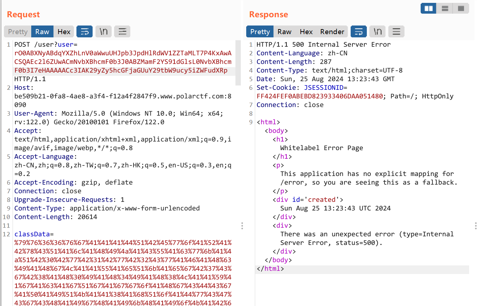This screenshot has width=477, height=306.
Task: Toggle word wrap icon in Response panel
Action: 359,32
